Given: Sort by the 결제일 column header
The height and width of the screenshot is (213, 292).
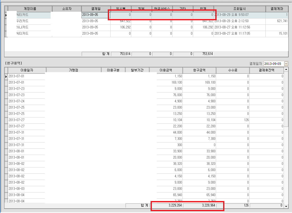Looking at the screenshot, I should point(96,9).
